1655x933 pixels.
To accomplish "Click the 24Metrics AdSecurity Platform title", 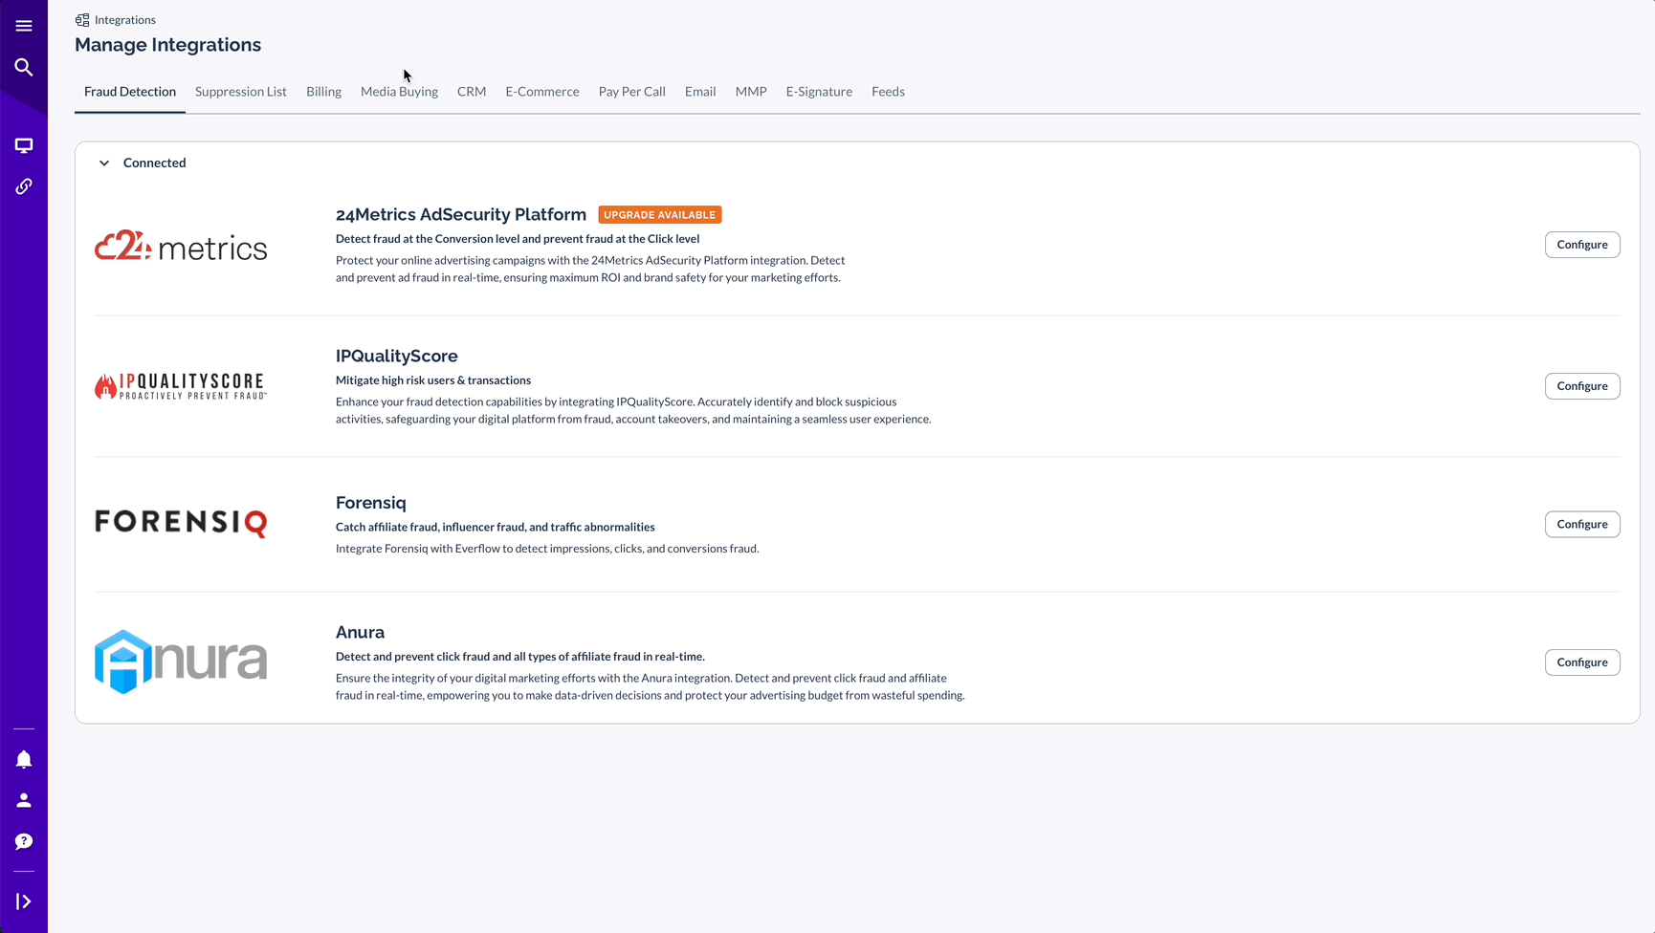I will (x=461, y=215).
